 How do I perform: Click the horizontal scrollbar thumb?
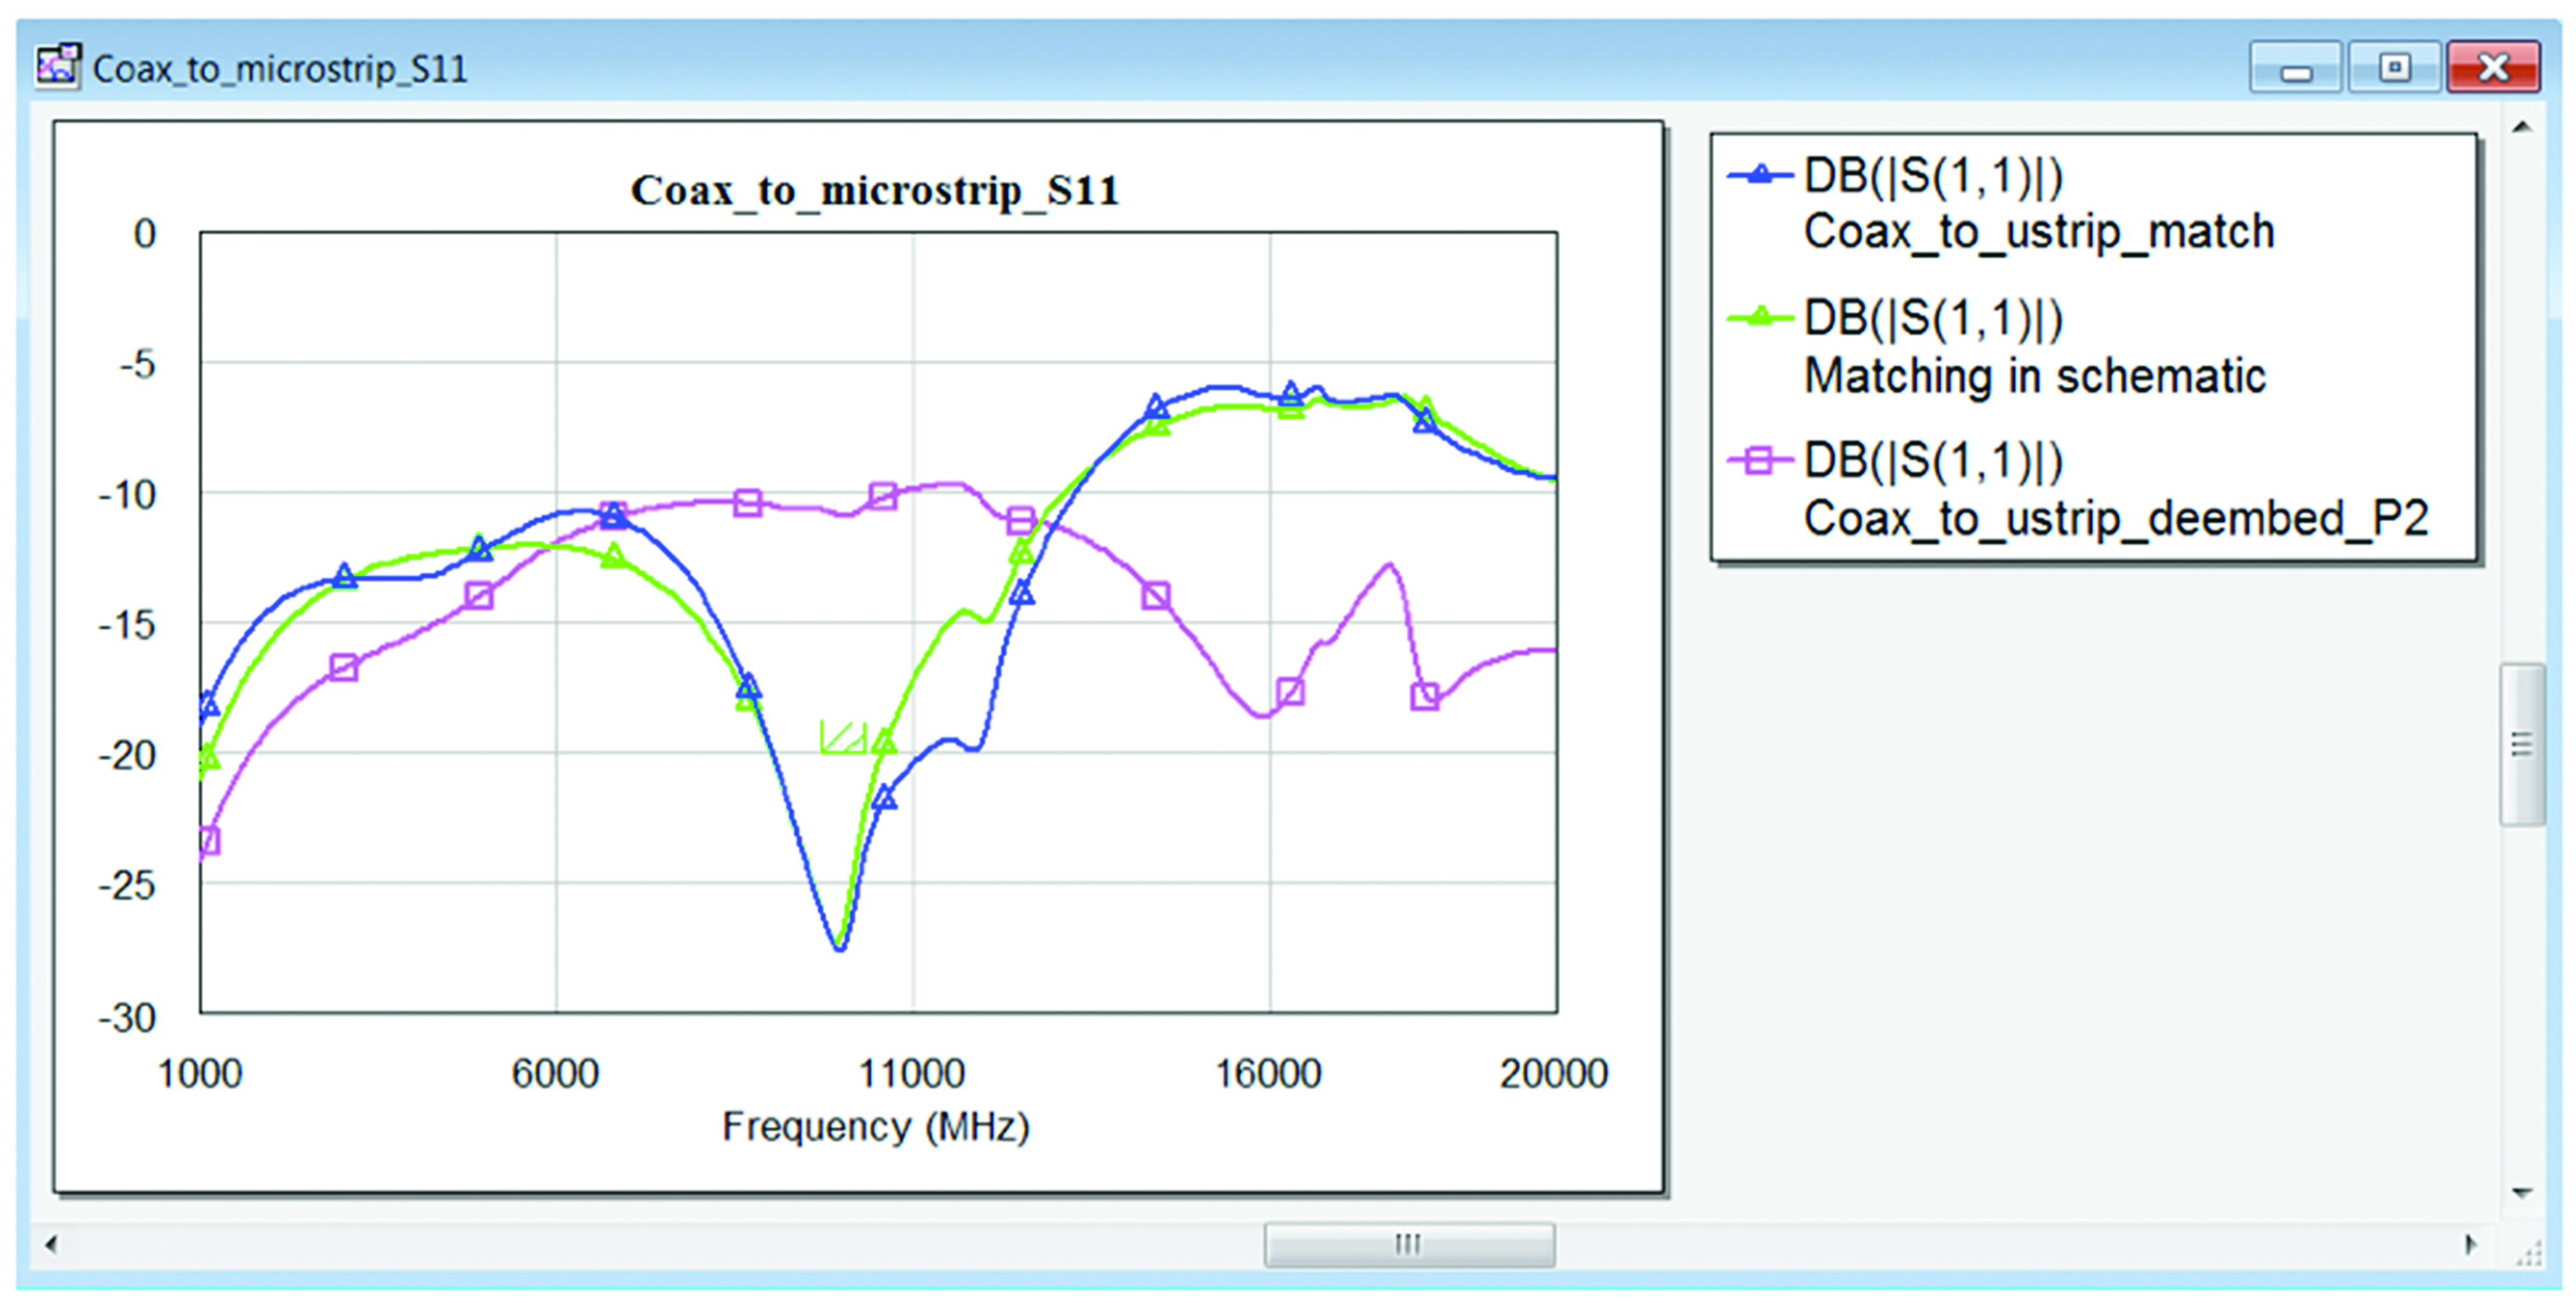1408,1245
